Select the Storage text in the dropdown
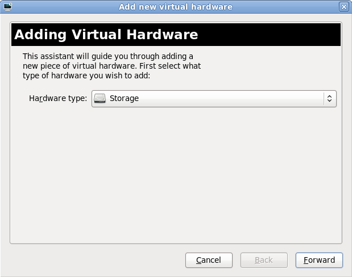Image resolution: width=352 pixels, height=277 pixels. (124, 98)
